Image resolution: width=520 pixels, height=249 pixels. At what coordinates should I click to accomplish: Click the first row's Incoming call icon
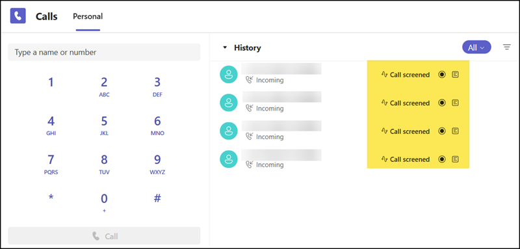pyautogui.click(x=249, y=80)
